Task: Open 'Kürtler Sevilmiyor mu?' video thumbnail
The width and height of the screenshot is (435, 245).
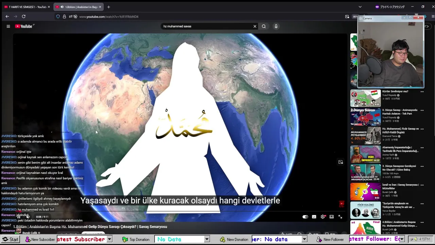Action: click(366, 98)
